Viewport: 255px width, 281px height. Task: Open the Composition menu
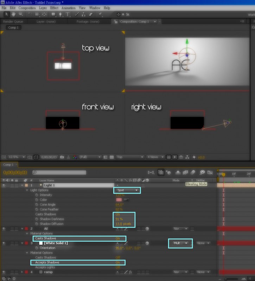27,8
